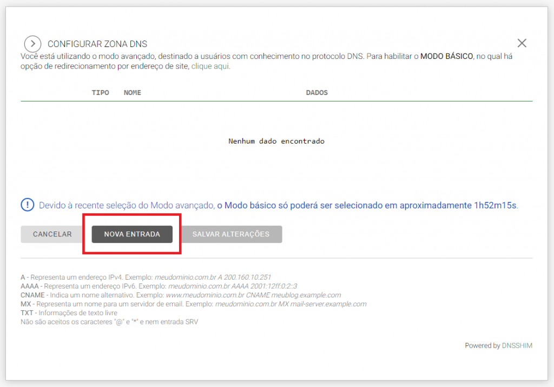Close the CONFIGURAR ZONA DNS dialog

point(522,43)
